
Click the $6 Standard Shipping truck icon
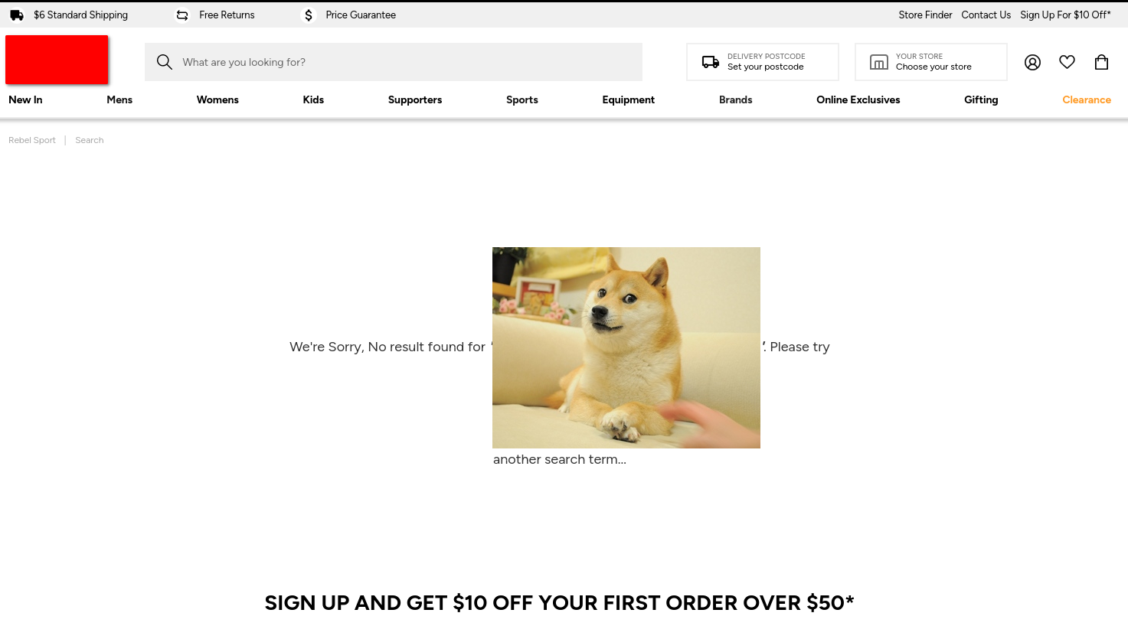(x=17, y=15)
